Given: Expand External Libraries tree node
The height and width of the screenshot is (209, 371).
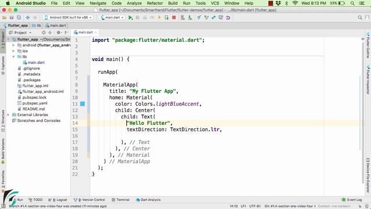Looking at the screenshot, I should click(9, 115).
